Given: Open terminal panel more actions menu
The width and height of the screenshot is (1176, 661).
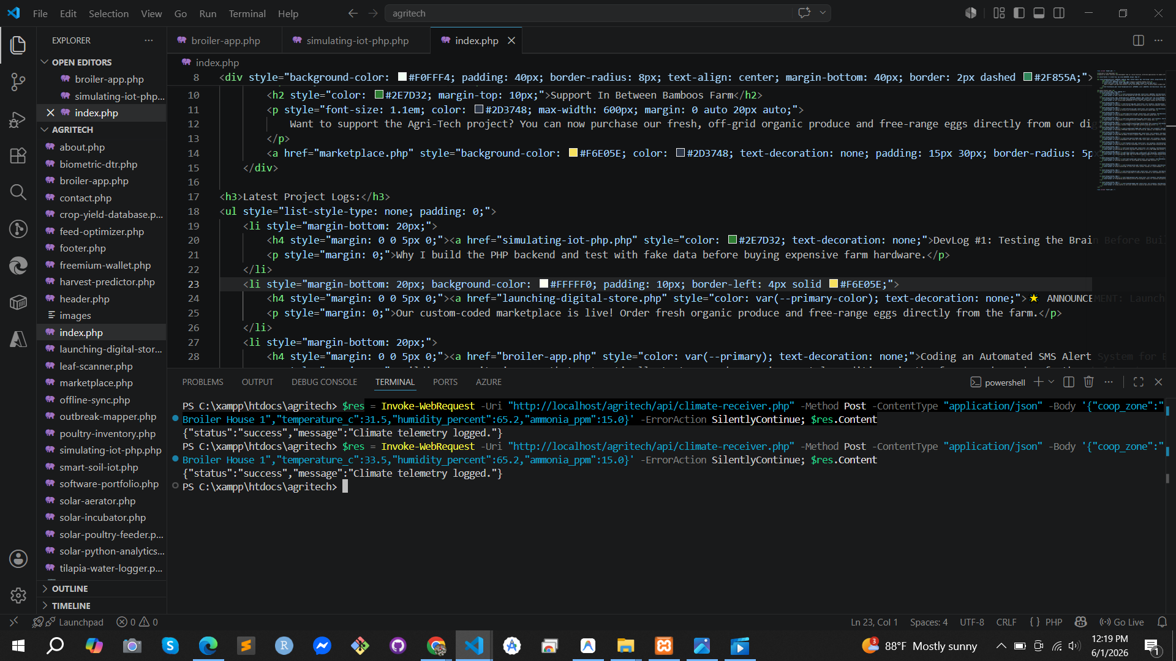Looking at the screenshot, I should coord(1109,382).
